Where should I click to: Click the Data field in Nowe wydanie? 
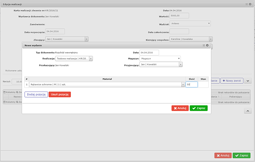[x=149, y=53]
